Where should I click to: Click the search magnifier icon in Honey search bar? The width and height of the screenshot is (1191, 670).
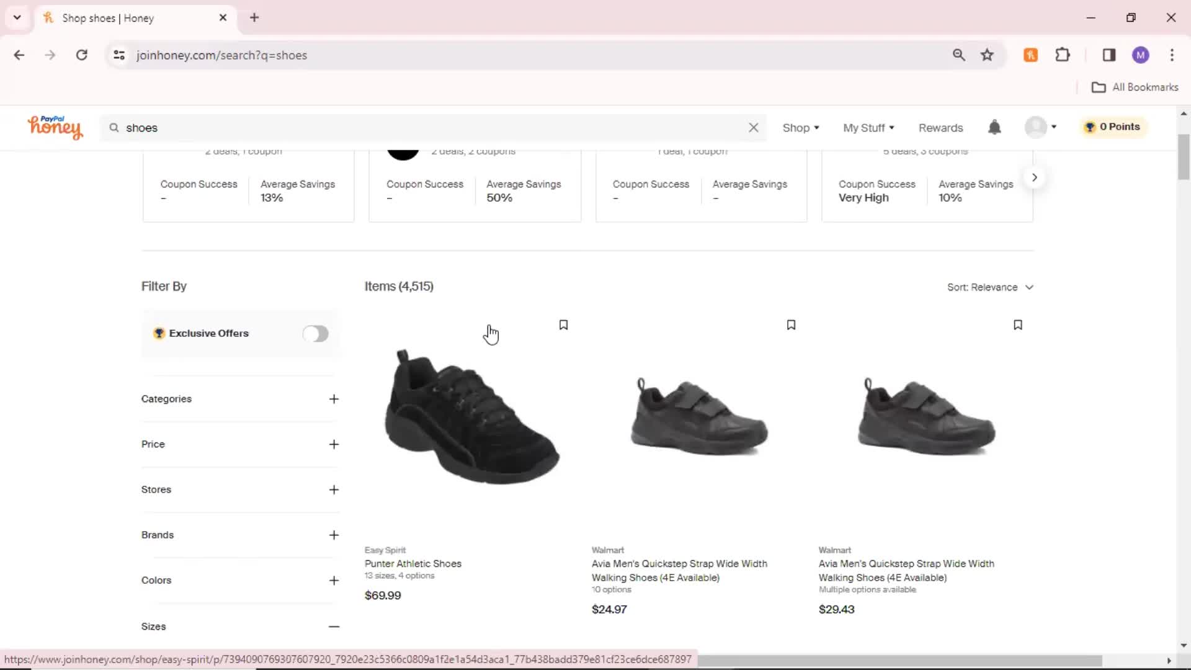pos(114,128)
